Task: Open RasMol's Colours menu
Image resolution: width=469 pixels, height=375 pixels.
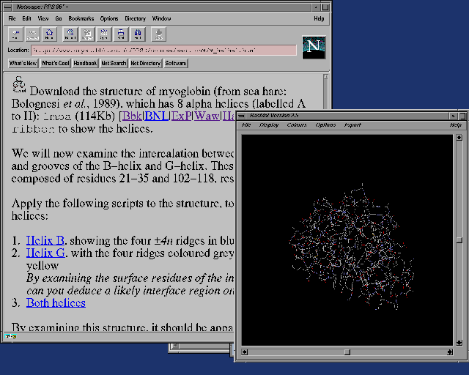Action: click(297, 125)
